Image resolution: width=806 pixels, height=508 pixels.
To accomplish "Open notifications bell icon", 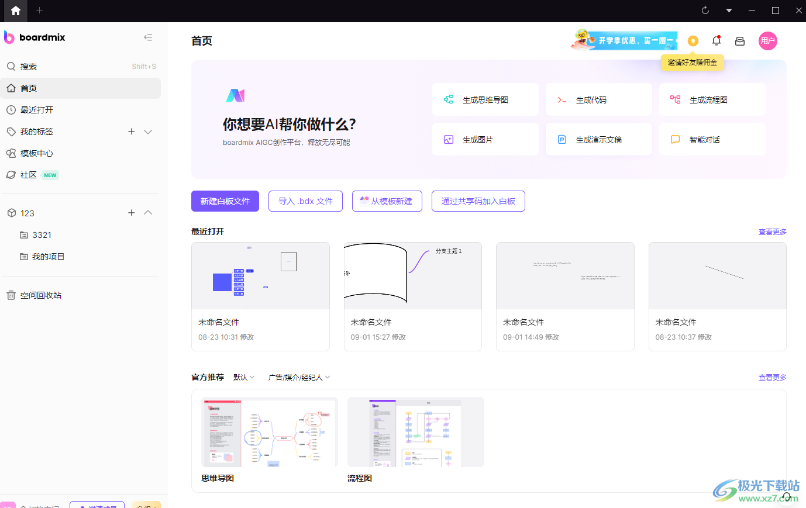I will click(x=717, y=41).
